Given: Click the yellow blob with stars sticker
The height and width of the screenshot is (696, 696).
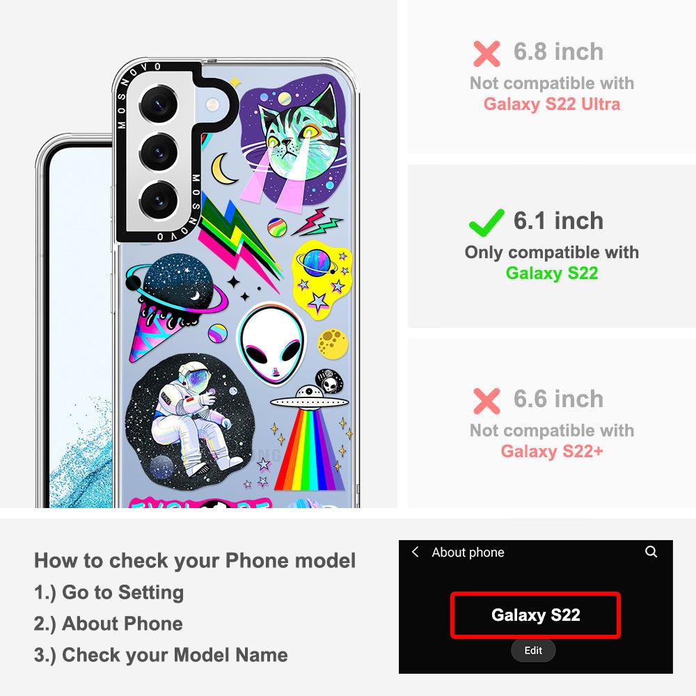Looking at the screenshot, I should tap(322, 279).
